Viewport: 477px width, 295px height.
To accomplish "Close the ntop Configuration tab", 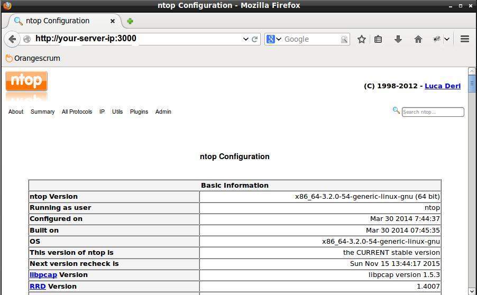I will tap(113, 21).
